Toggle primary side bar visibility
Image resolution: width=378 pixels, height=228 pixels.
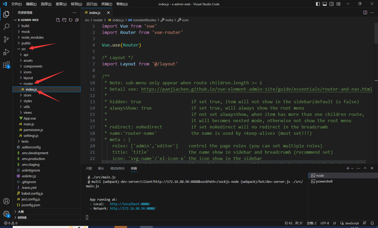tap(318, 4)
